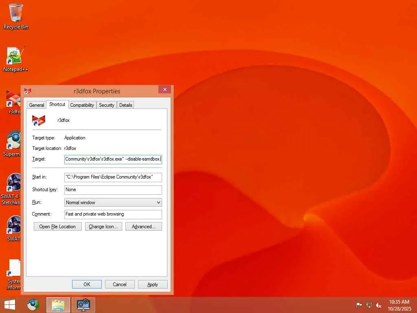This screenshot has width=417, height=313.
Task: Click the Apply button
Action: pos(153,284)
